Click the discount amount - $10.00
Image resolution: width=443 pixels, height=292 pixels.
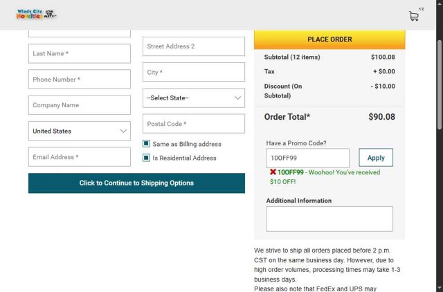click(383, 86)
